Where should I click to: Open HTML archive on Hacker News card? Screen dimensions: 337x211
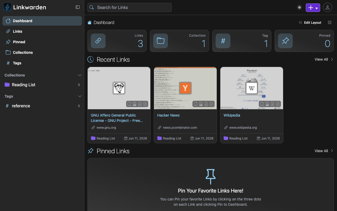(x=196, y=104)
